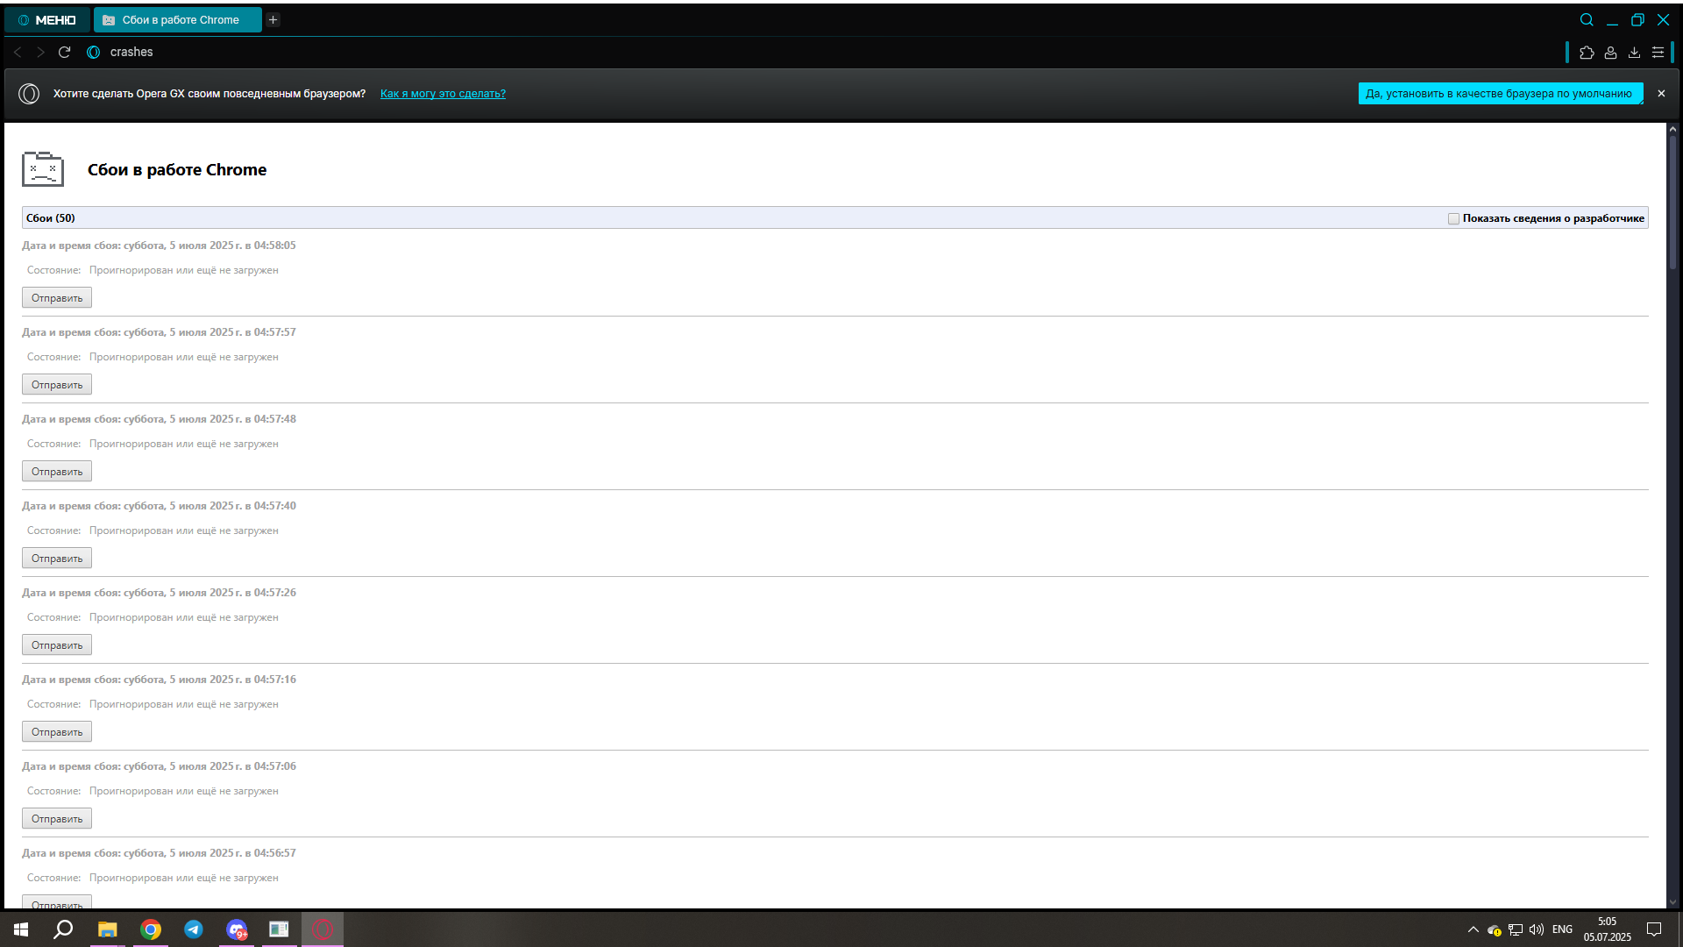Image resolution: width=1683 pixels, height=947 pixels.
Task: Click crash date text at 04:56:57
Action: coord(159,853)
